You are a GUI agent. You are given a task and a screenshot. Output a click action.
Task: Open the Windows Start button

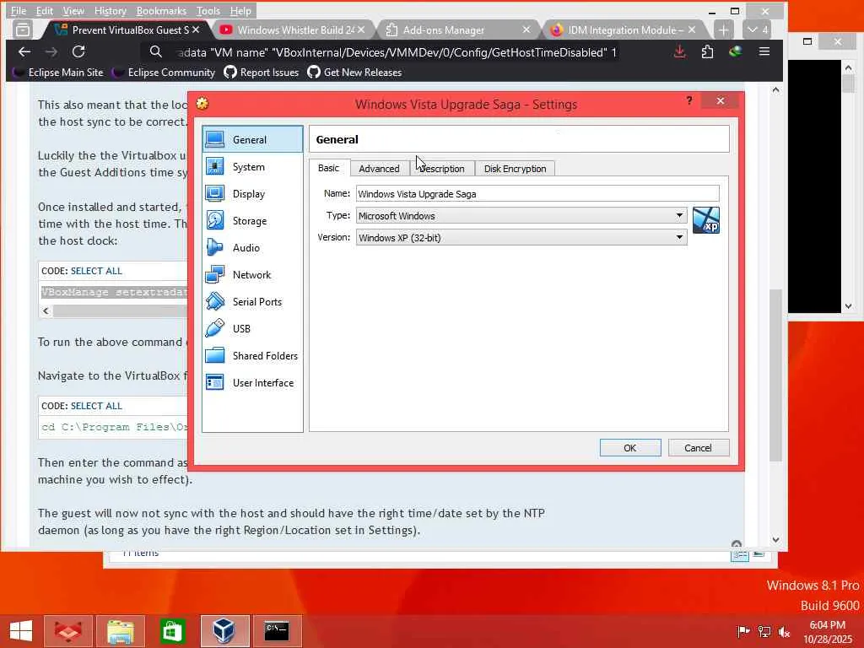[20, 631]
